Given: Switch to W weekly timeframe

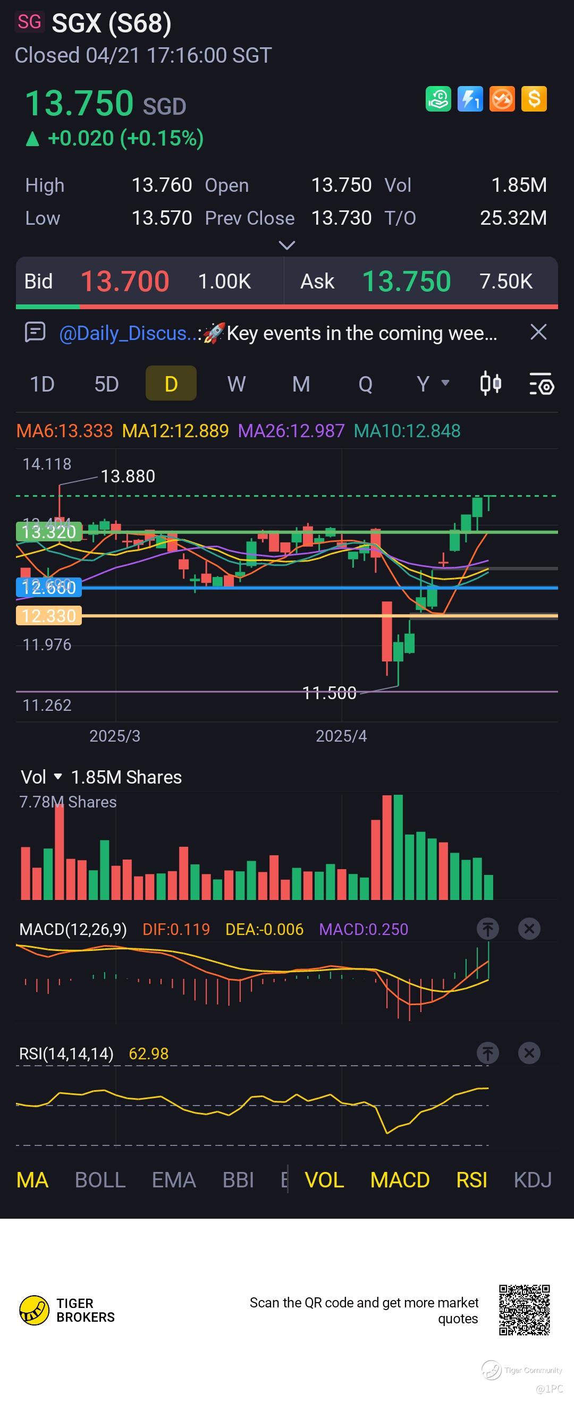Looking at the screenshot, I should point(237,384).
